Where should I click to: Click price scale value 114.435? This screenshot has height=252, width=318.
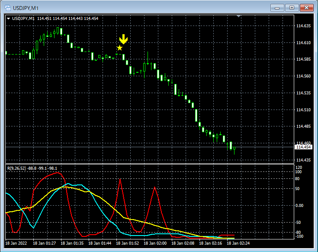[303, 160]
